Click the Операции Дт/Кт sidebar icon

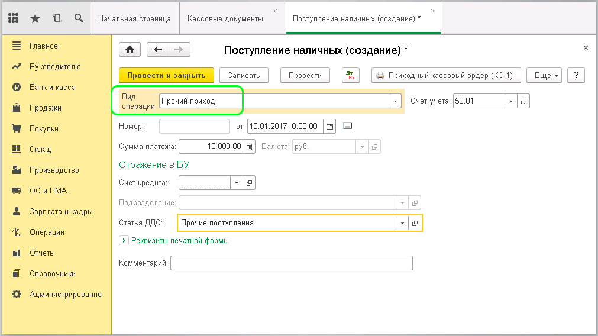click(17, 232)
